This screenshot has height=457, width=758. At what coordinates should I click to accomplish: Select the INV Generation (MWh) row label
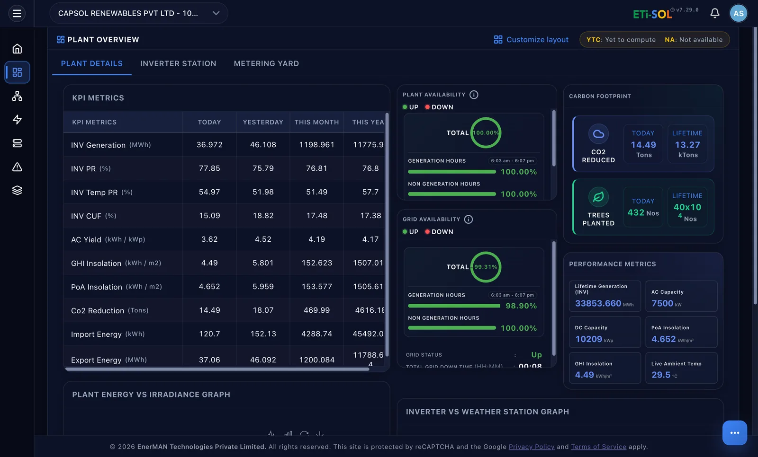[111, 145]
